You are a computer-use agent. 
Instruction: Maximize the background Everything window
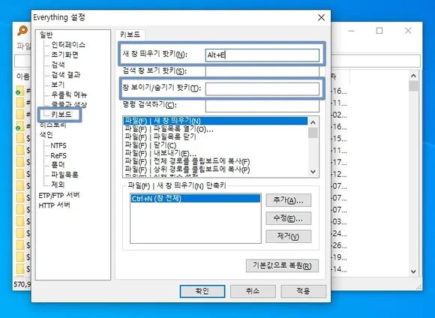click(x=379, y=31)
